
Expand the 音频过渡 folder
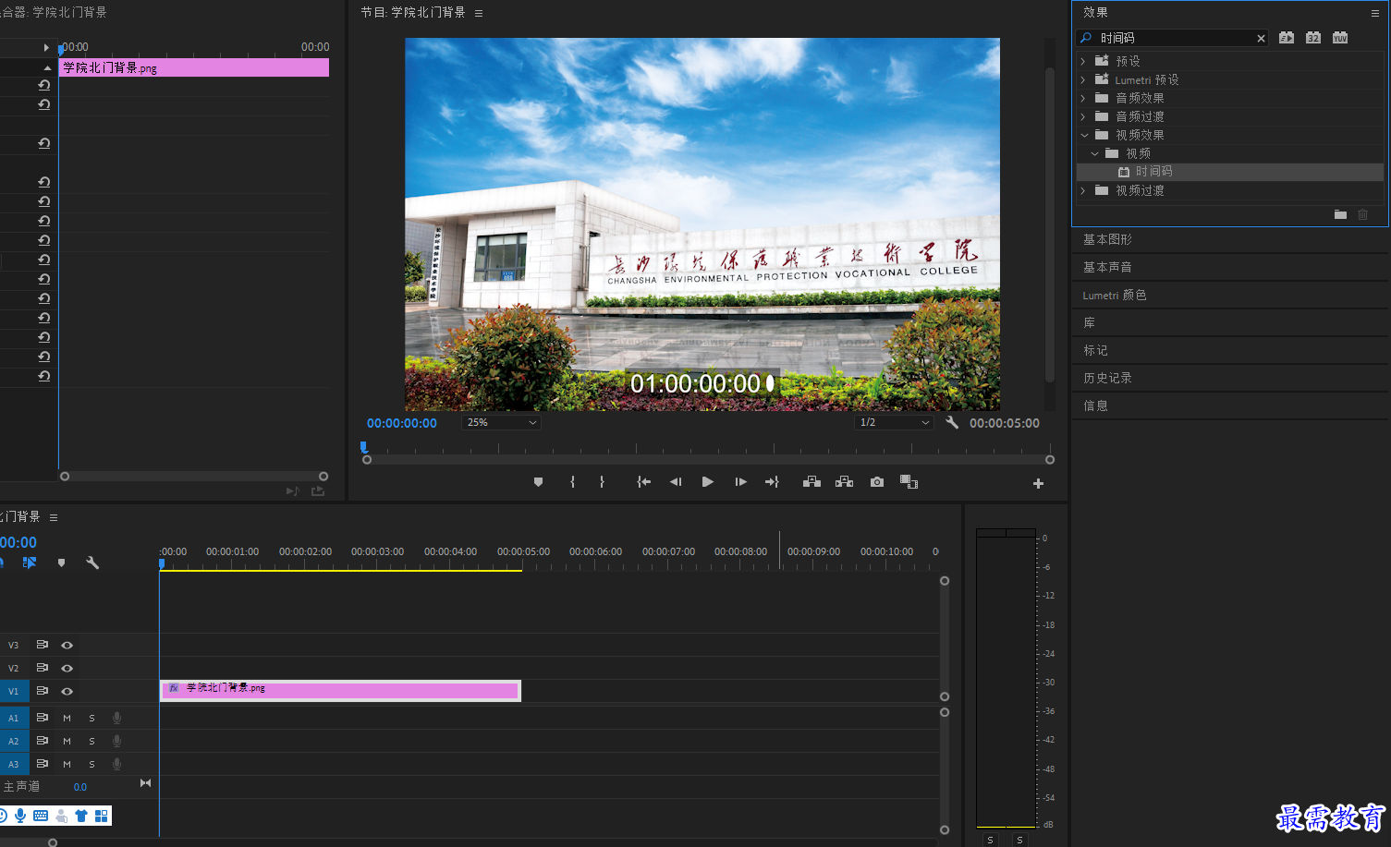pos(1083,116)
